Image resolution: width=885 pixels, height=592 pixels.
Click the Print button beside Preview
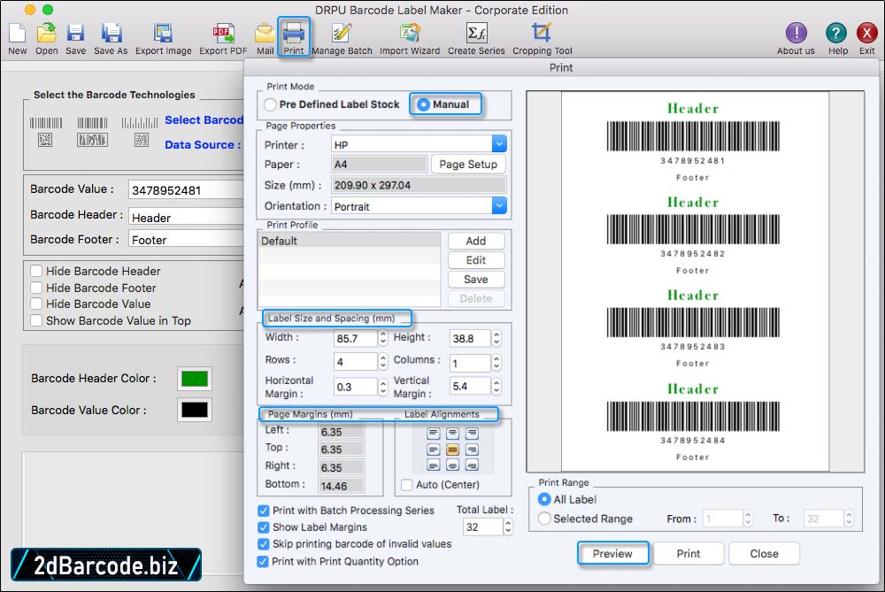tap(688, 554)
